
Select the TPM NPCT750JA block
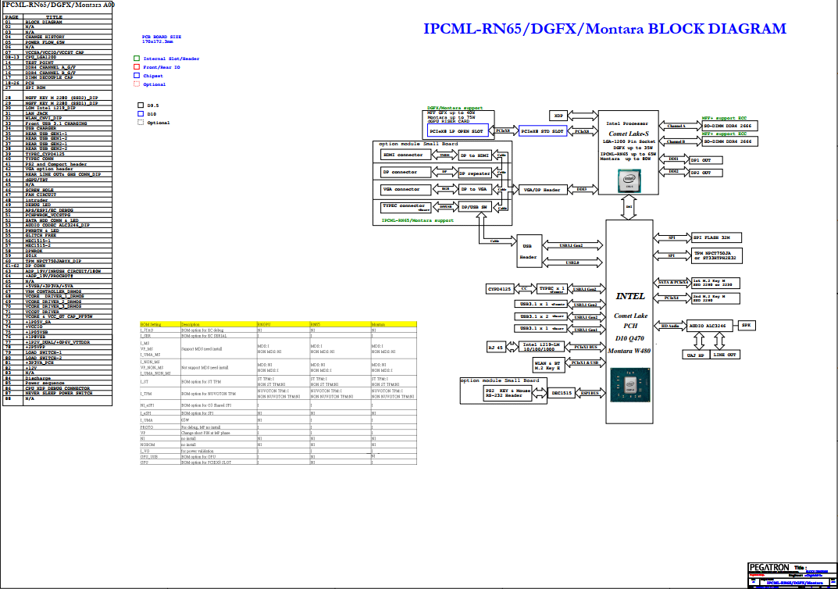tap(717, 255)
